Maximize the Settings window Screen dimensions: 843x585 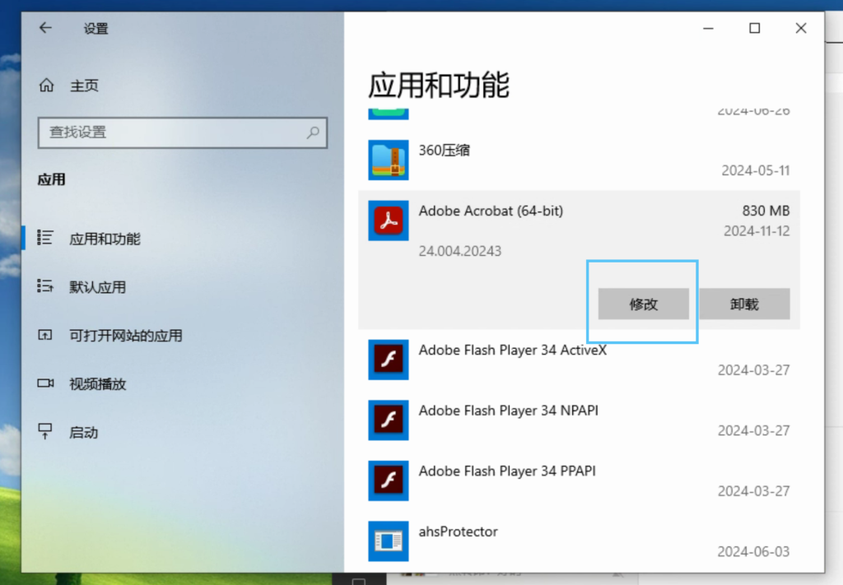coord(755,28)
